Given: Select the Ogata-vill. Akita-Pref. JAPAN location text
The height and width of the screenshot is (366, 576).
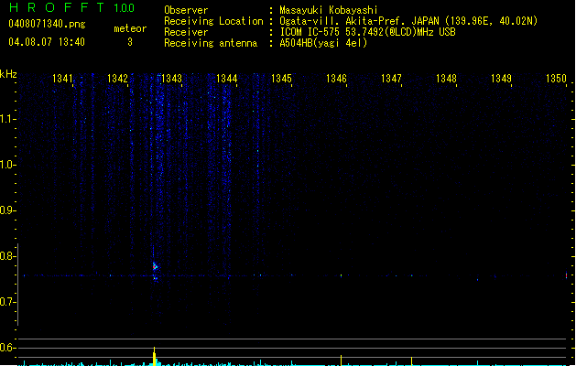Looking at the screenshot, I should coord(408,21).
